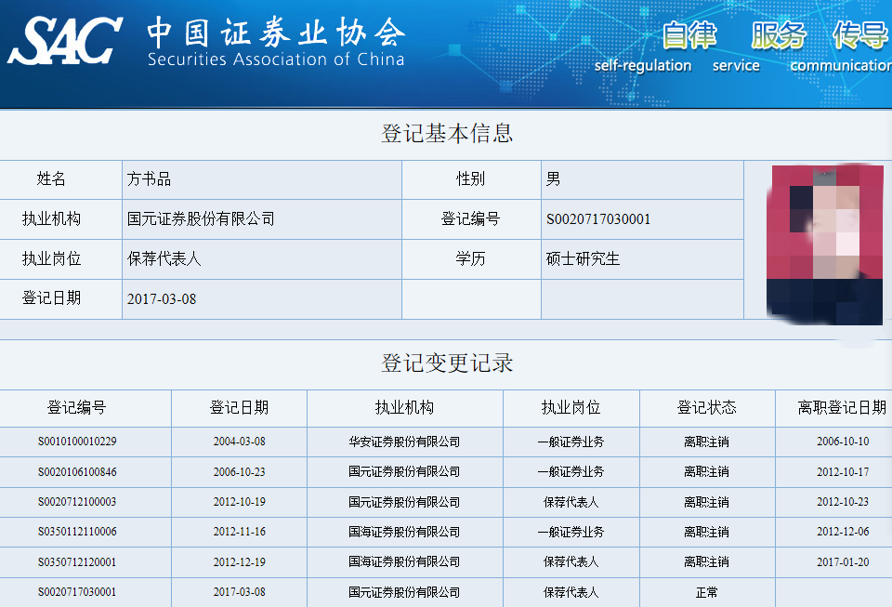
Task: Click basic info registration date 2017-03-08
Action: (x=162, y=299)
